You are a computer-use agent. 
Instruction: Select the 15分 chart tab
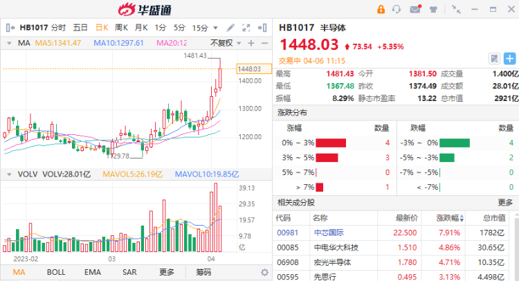click(x=200, y=28)
